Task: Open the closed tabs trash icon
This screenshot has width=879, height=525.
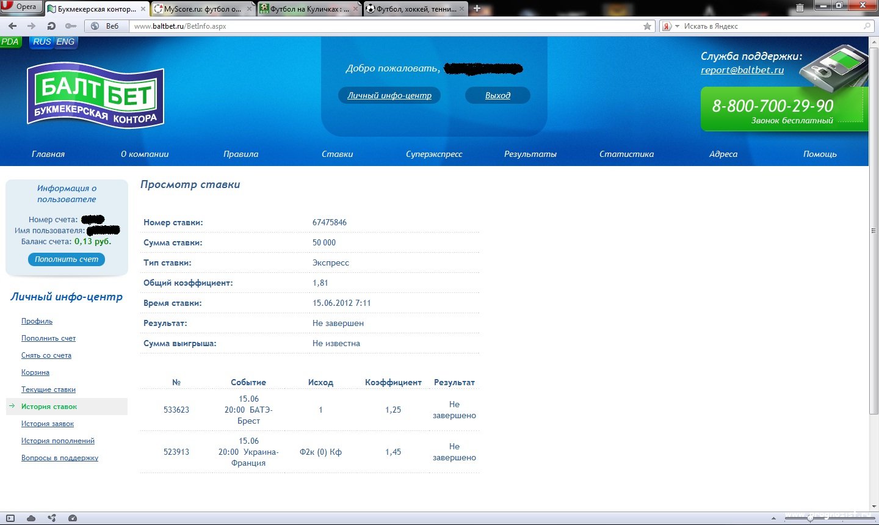Action: [x=800, y=8]
